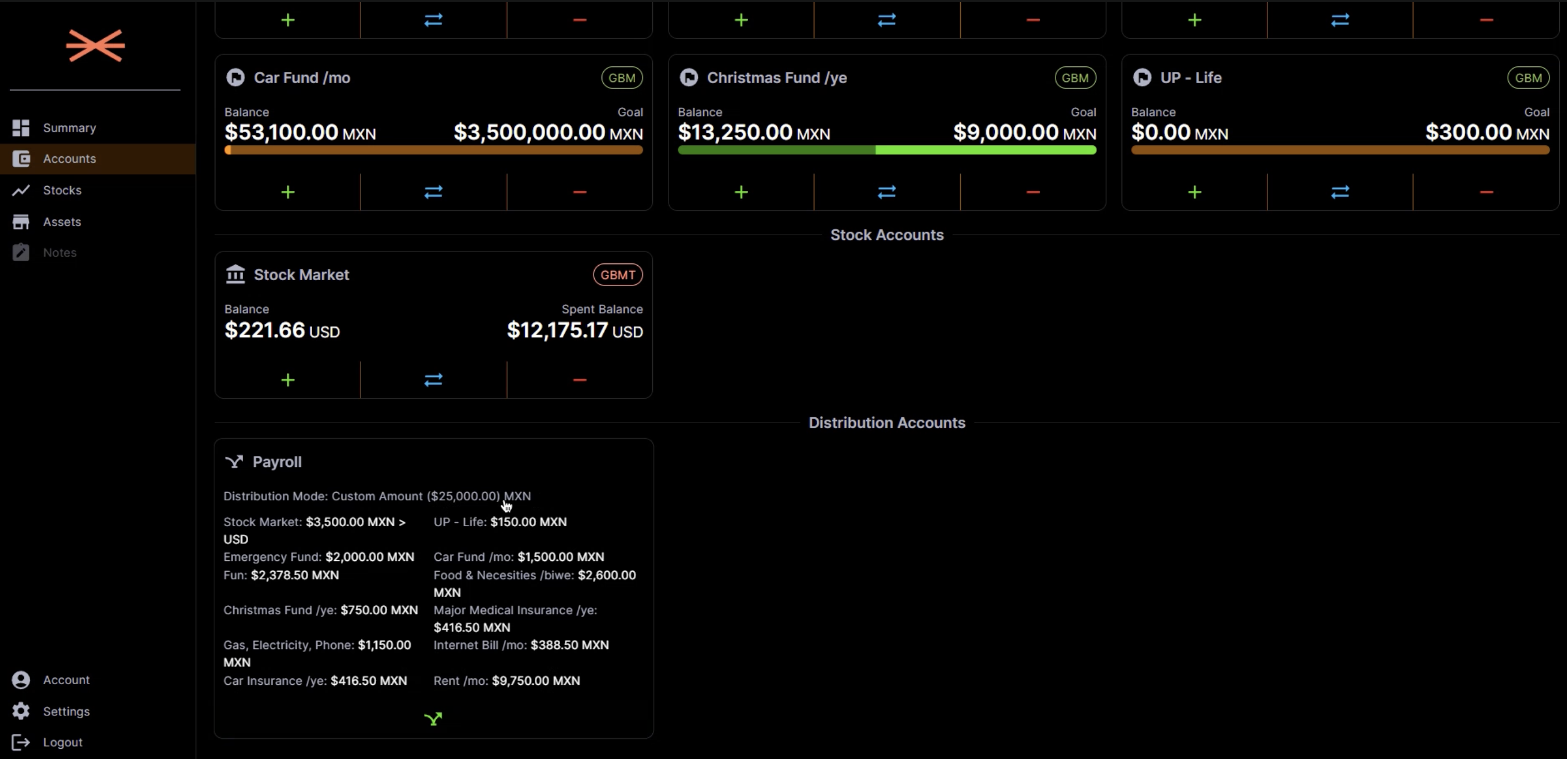Viewport: 1567px width, 759px height.
Task: Start a transfer from Stock Market
Action: click(x=432, y=379)
